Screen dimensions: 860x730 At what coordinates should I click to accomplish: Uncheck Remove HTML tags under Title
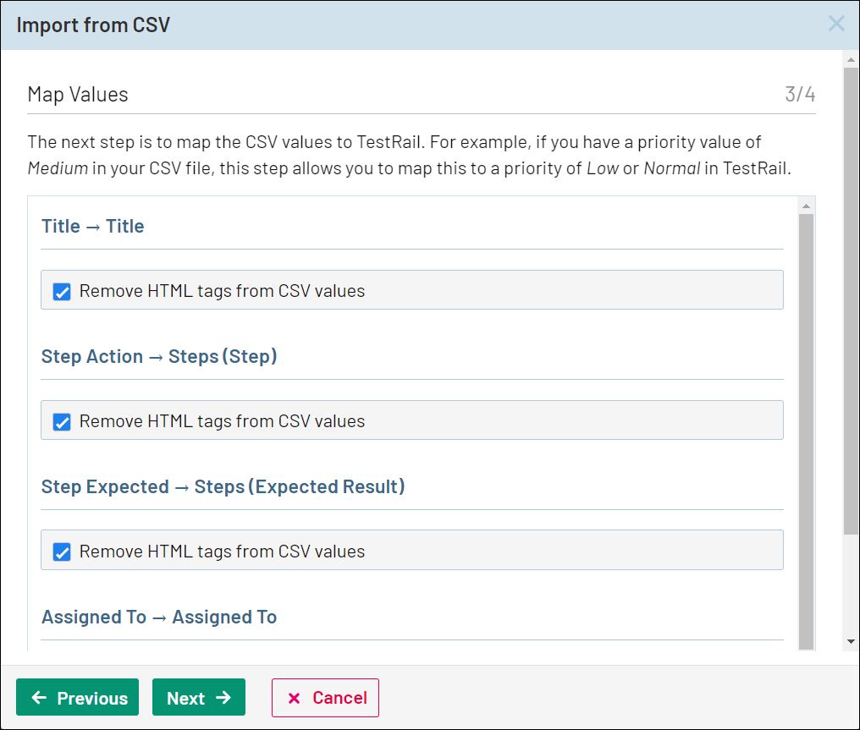[x=62, y=292]
